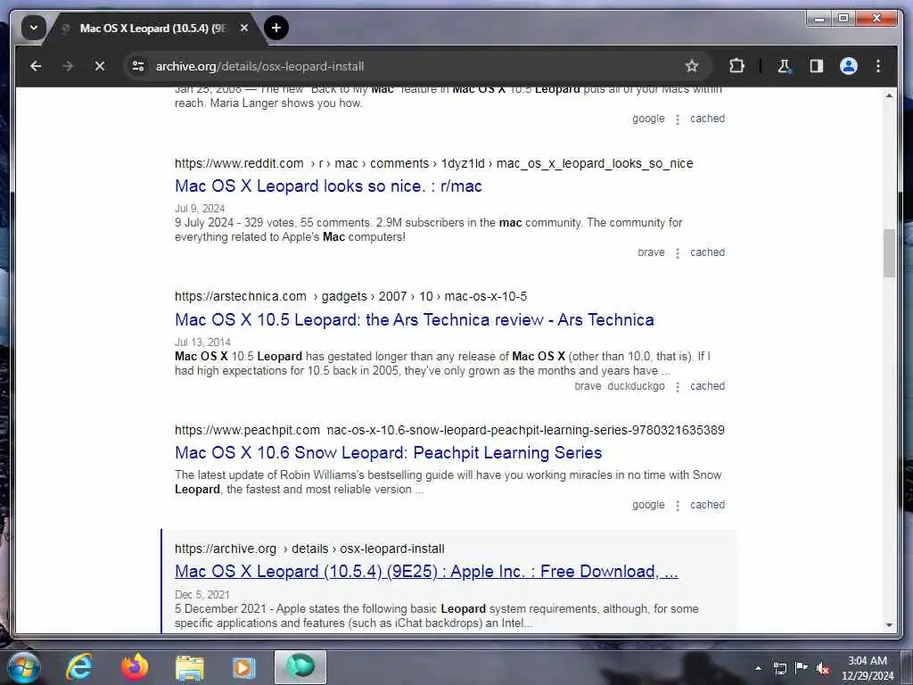Click the 'brave' source label on reddit result
This screenshot has width=913, height=685.
(651, 252)
